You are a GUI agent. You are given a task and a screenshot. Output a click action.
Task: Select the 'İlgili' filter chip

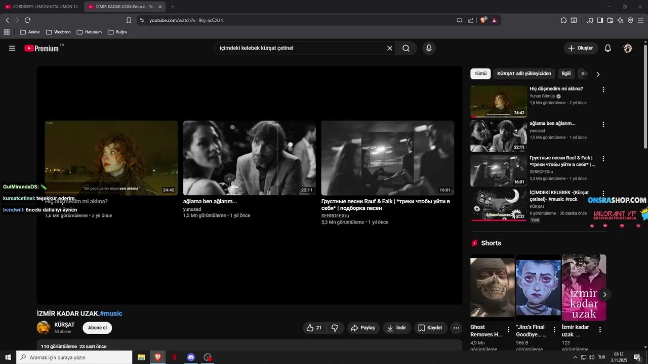(x=566, y=73)
